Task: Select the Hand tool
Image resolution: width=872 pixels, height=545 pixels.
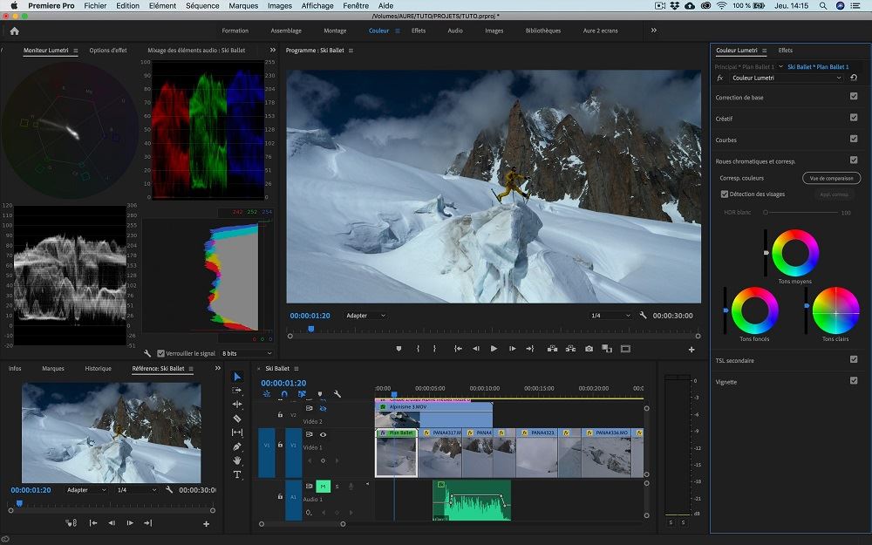Action: 237,460
